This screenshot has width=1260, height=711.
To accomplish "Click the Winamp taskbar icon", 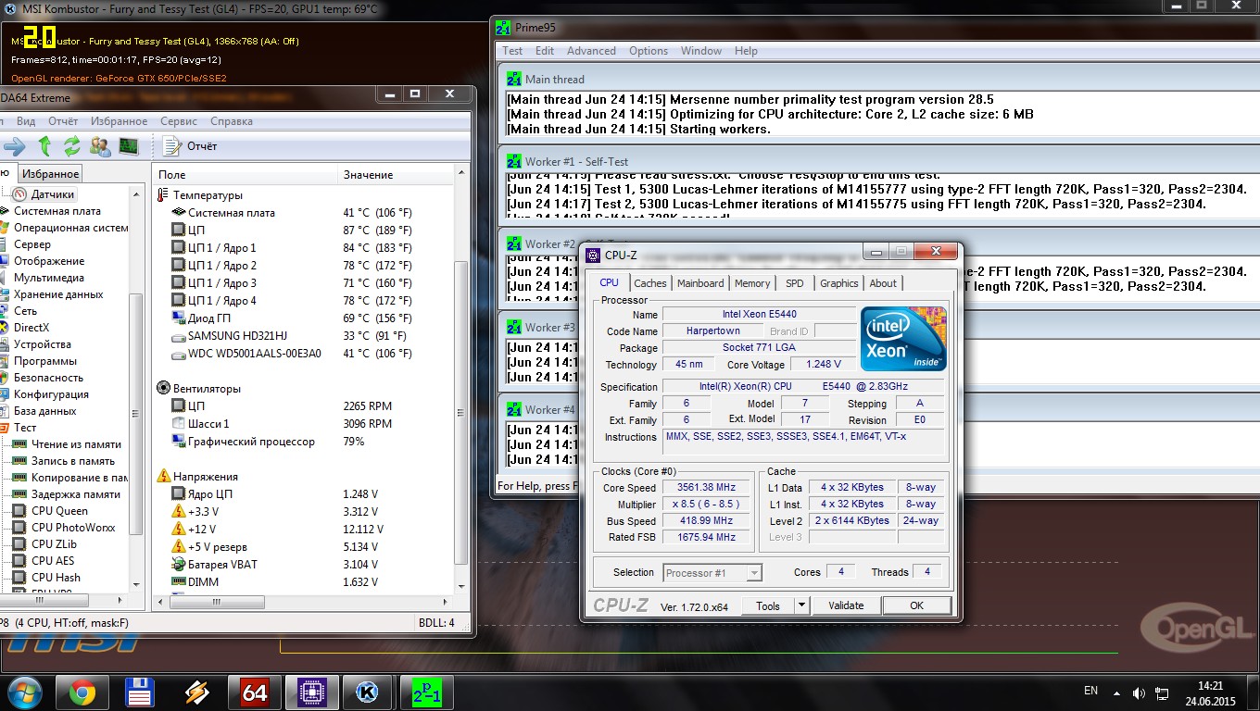I will coord(196,692).
